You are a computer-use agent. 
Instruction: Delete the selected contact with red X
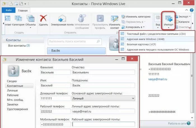pyautogui.click(x=43, y=20)
